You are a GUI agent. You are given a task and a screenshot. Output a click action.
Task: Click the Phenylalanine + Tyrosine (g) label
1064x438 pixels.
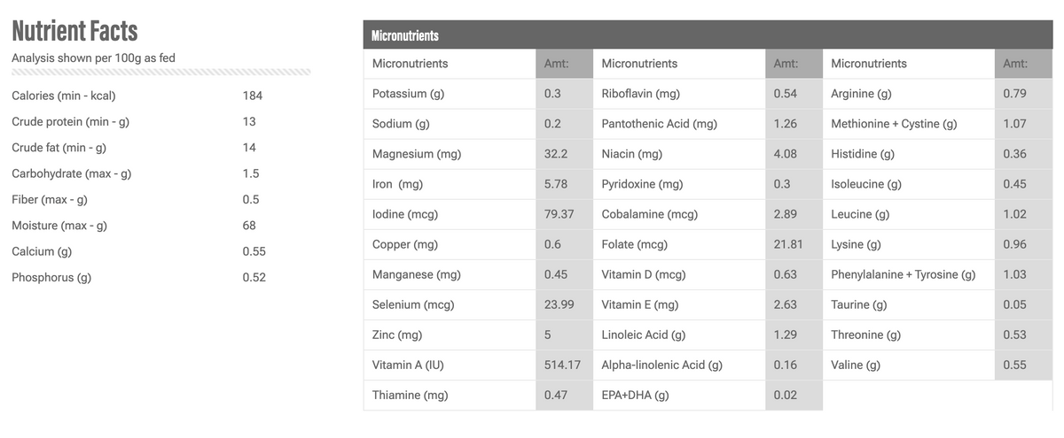(x=903, y=274)
